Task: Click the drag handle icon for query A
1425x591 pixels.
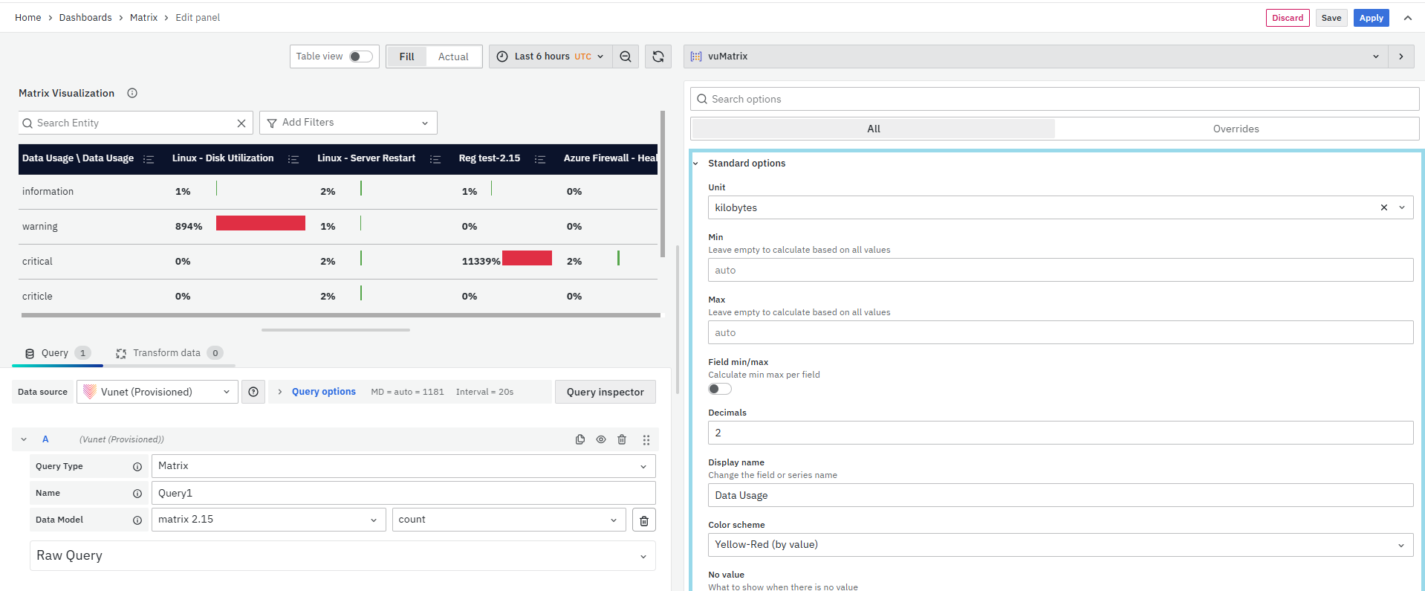Action: (x=646, y=439)
